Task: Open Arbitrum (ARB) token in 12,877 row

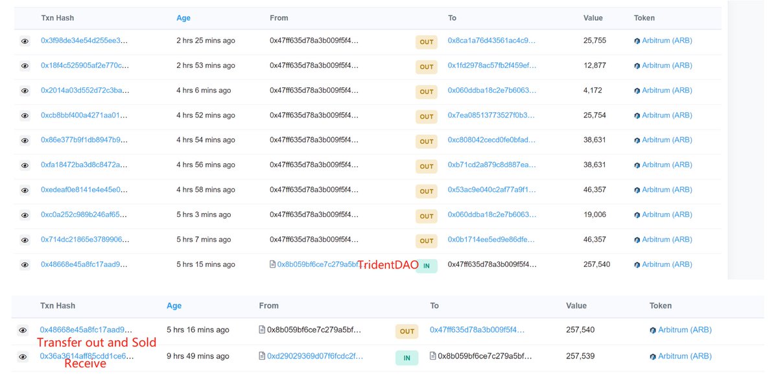Action: (x=667, y=65)
